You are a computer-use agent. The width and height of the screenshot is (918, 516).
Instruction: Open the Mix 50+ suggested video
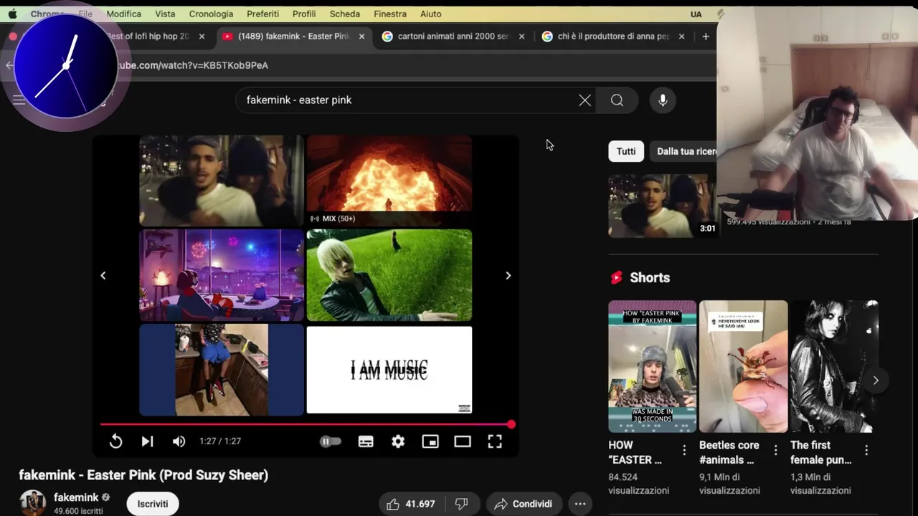(x=389, y=181)
